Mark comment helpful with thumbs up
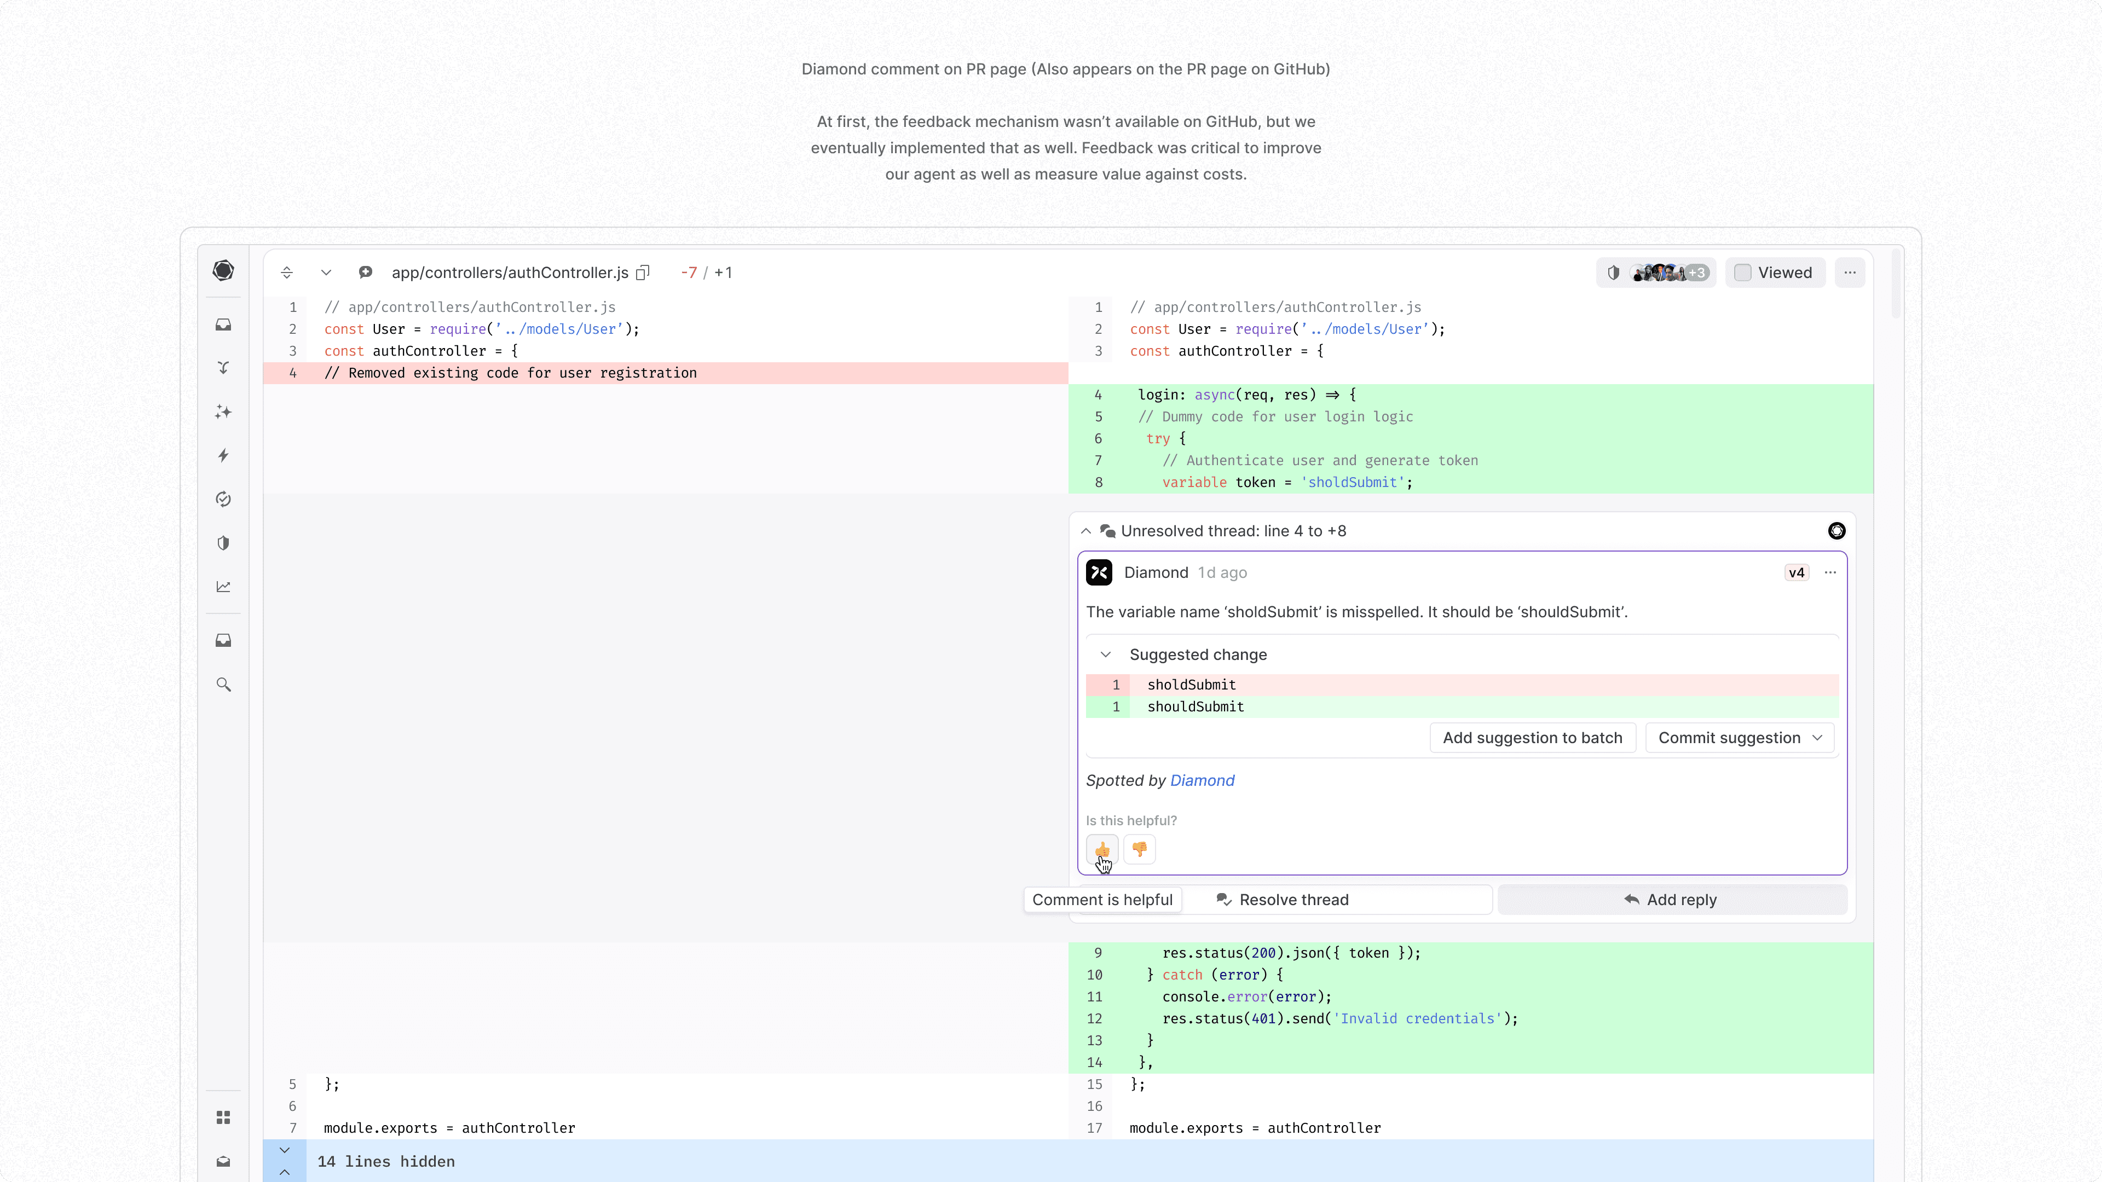The image size is (2102, 1182). [x=1102, y=850]
